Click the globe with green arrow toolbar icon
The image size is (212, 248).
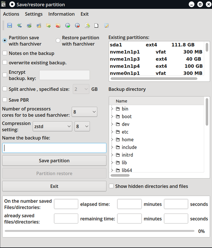coord(68,26)
